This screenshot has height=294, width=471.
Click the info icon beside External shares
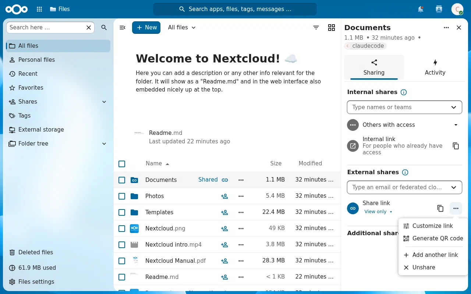[x=405, y=172]
